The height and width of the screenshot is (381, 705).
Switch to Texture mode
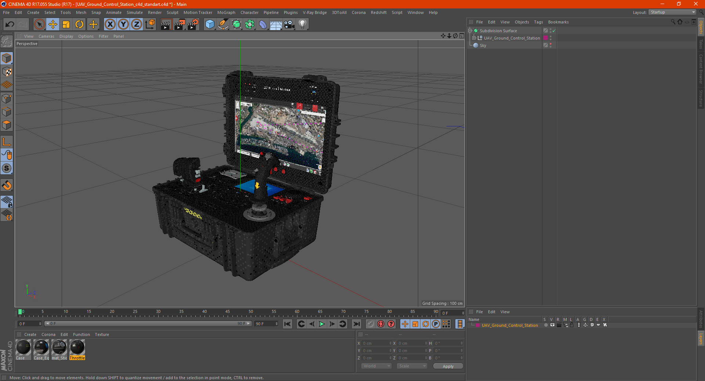(x=7, y=72)
